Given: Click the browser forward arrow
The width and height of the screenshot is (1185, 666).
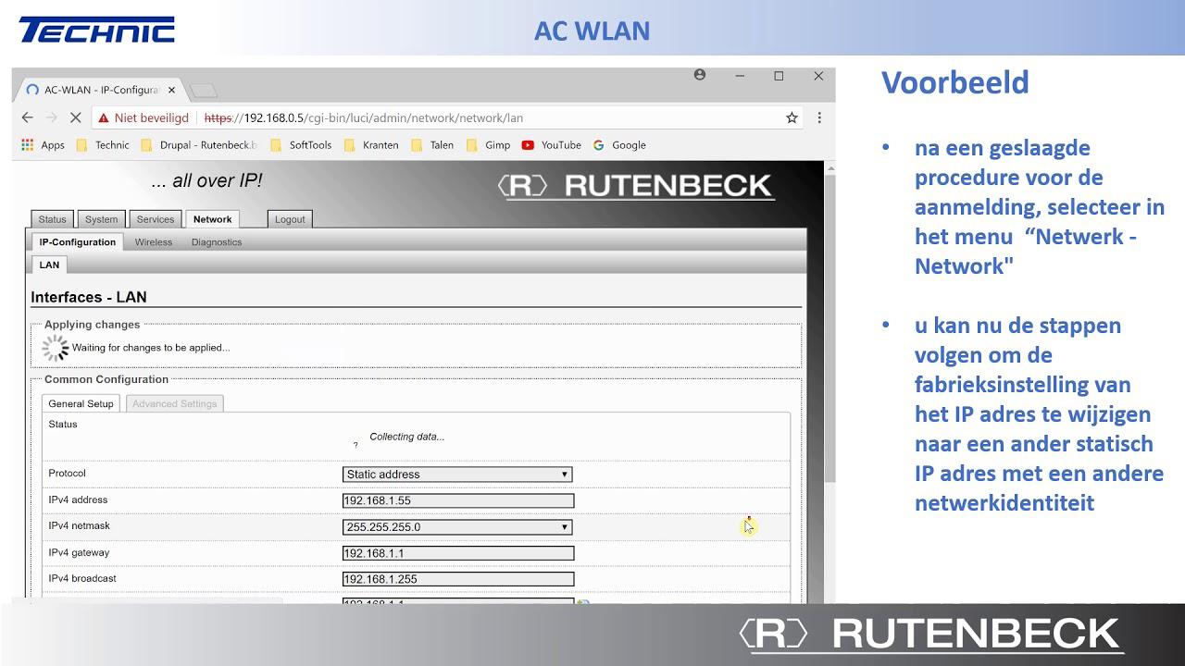Looking at the screenshot, I should [51, 117].
